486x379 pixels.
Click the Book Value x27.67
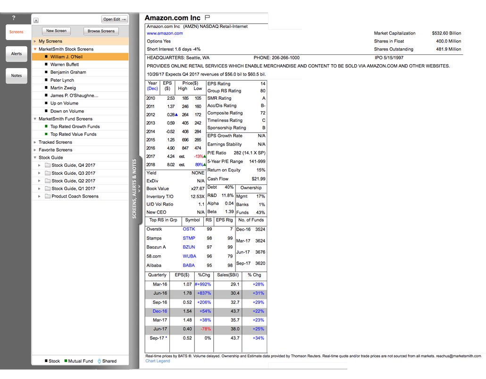click(x=198, y=189)
